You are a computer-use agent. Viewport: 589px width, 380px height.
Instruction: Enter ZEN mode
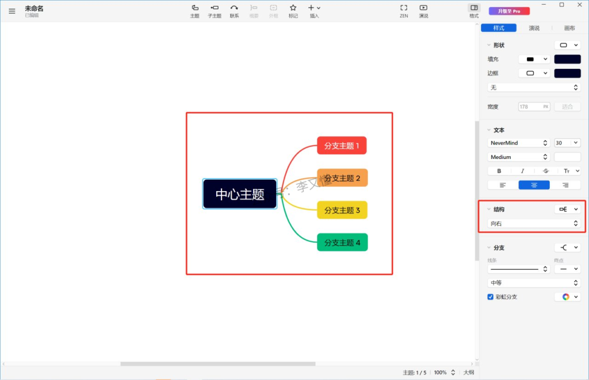(404, 11)
